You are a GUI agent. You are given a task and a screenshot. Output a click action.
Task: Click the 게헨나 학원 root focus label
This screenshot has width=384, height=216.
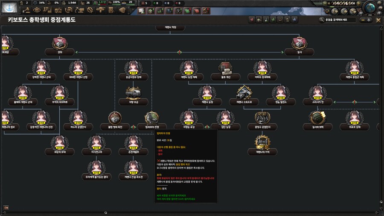[176, 28]
